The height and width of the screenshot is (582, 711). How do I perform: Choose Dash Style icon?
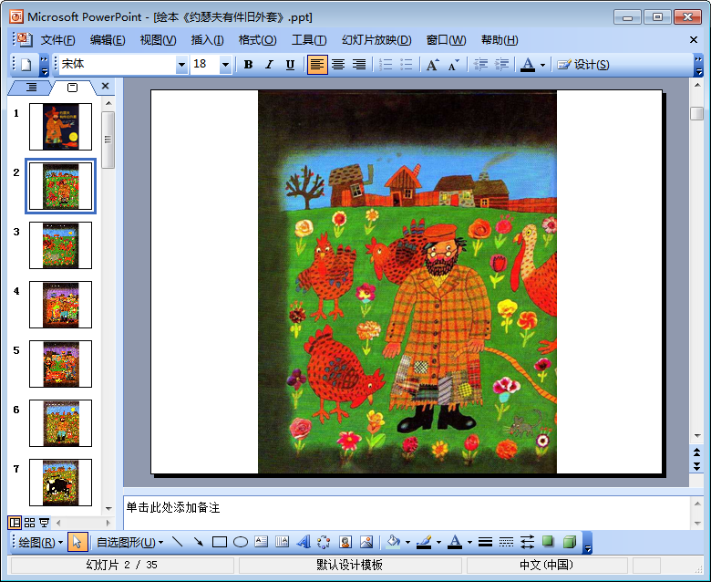506,542
